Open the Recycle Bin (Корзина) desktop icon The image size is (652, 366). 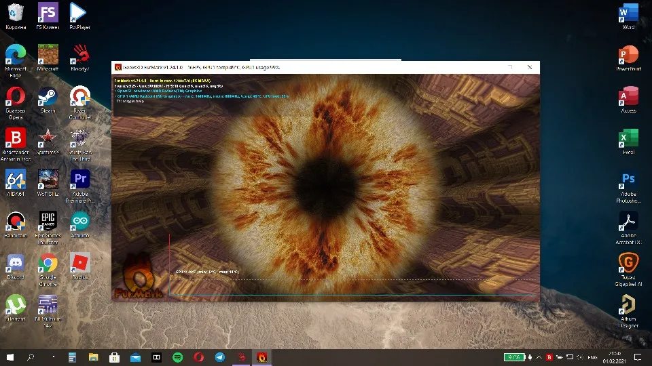pos(16,16)
